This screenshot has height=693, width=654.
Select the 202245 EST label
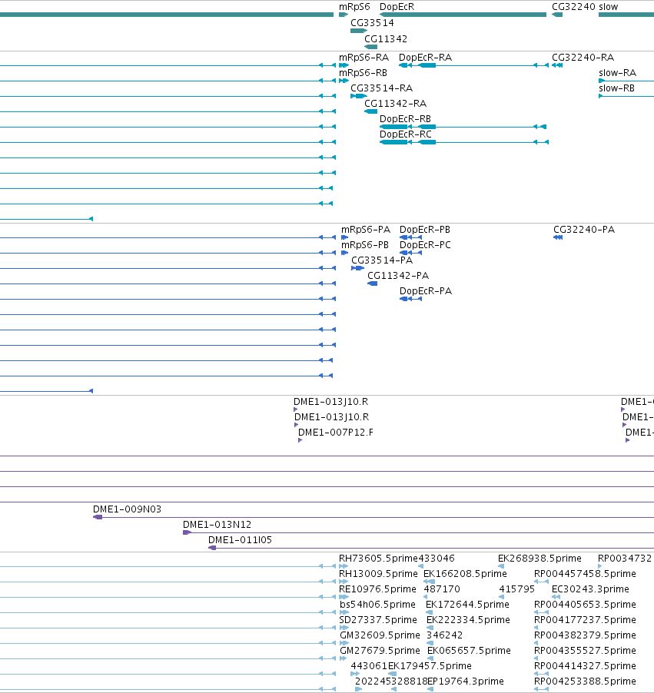pyautogui.click(x=373, y=681)
